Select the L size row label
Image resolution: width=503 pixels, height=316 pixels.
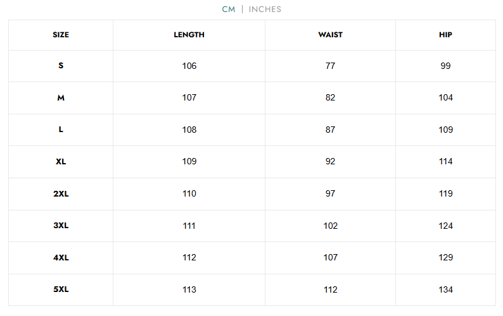point(61,130)
